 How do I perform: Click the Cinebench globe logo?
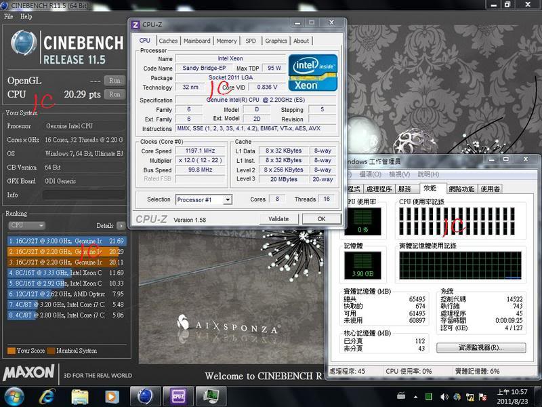pyautogui.click(x=24, y=43)
